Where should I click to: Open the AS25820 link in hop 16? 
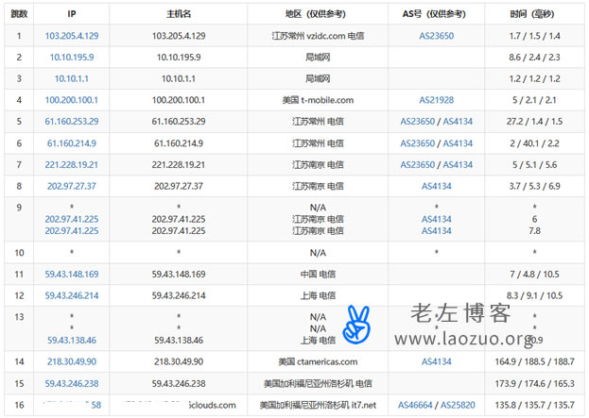point(458,405)
